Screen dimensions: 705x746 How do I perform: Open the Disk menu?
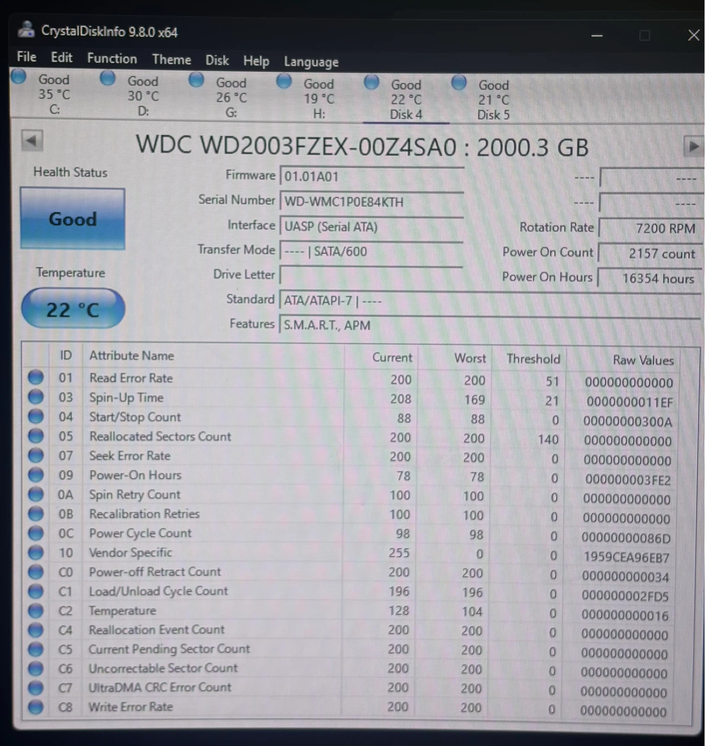pyautogui.click(x=217, y=61)
